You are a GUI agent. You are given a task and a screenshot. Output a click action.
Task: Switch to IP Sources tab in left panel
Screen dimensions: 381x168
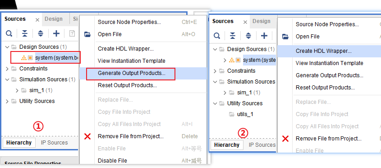click(55, 143)
